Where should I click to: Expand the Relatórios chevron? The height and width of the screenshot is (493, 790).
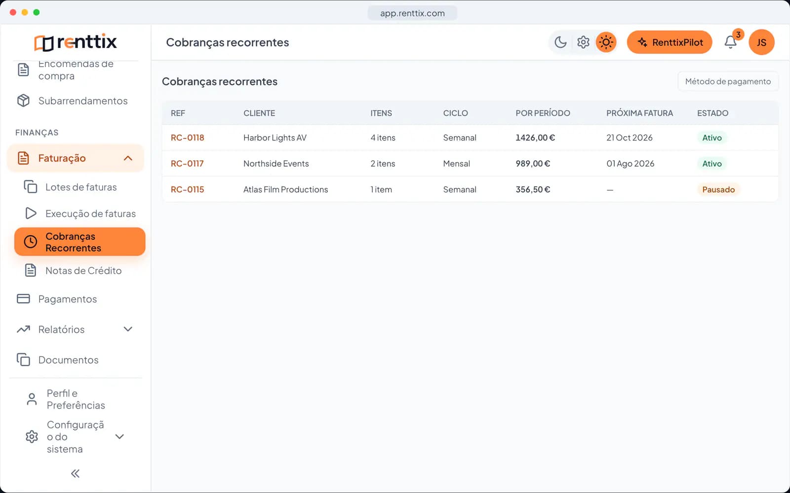[x=128, y=329]
